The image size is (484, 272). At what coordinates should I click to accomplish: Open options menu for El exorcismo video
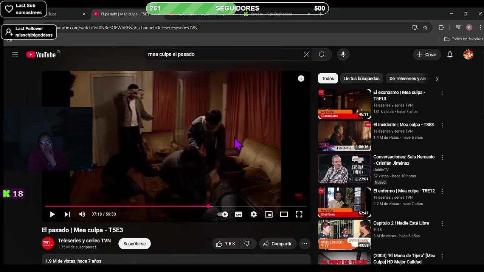pos(442,93)
